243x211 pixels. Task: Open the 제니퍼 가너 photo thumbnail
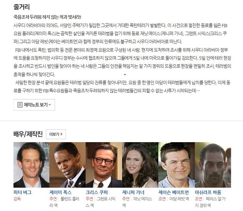point(140,165)
